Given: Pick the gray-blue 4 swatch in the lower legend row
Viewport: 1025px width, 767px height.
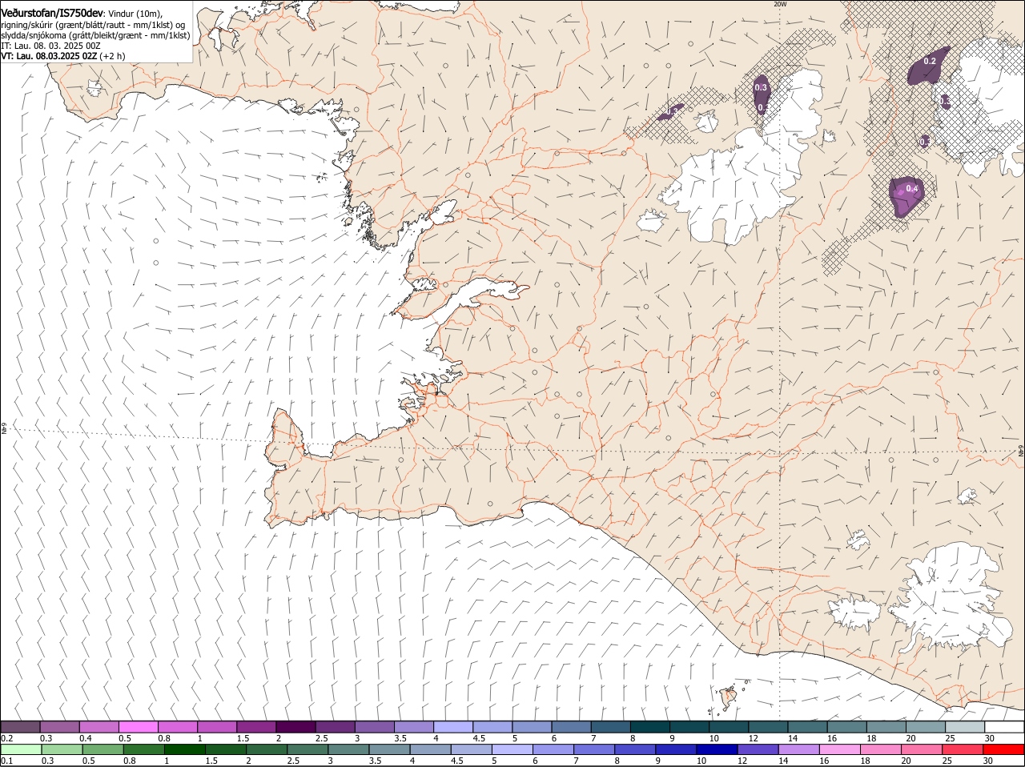Looking at the screenshot, I should coord(430,749).
